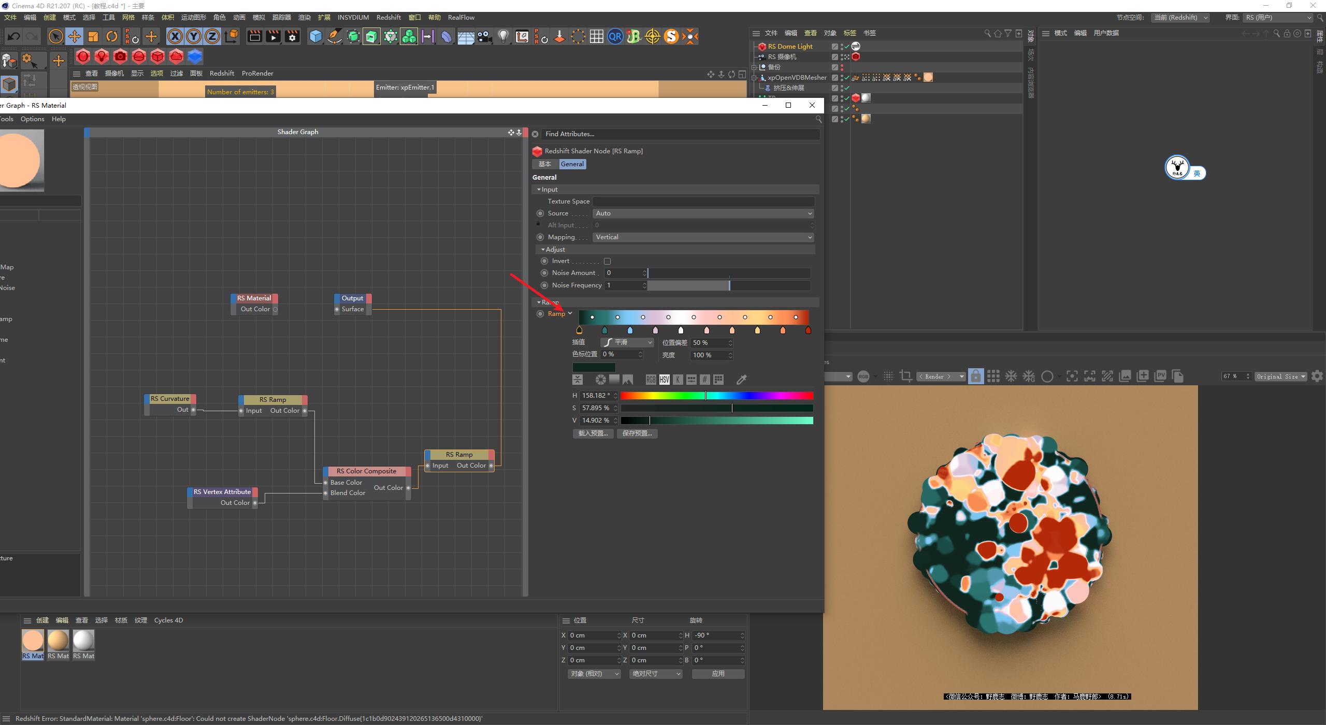The width and height of the screenshot is (1326, 725).
Task: Toggle the Invert checkbox in Adjust section
Action: click(x=608, y=261)
